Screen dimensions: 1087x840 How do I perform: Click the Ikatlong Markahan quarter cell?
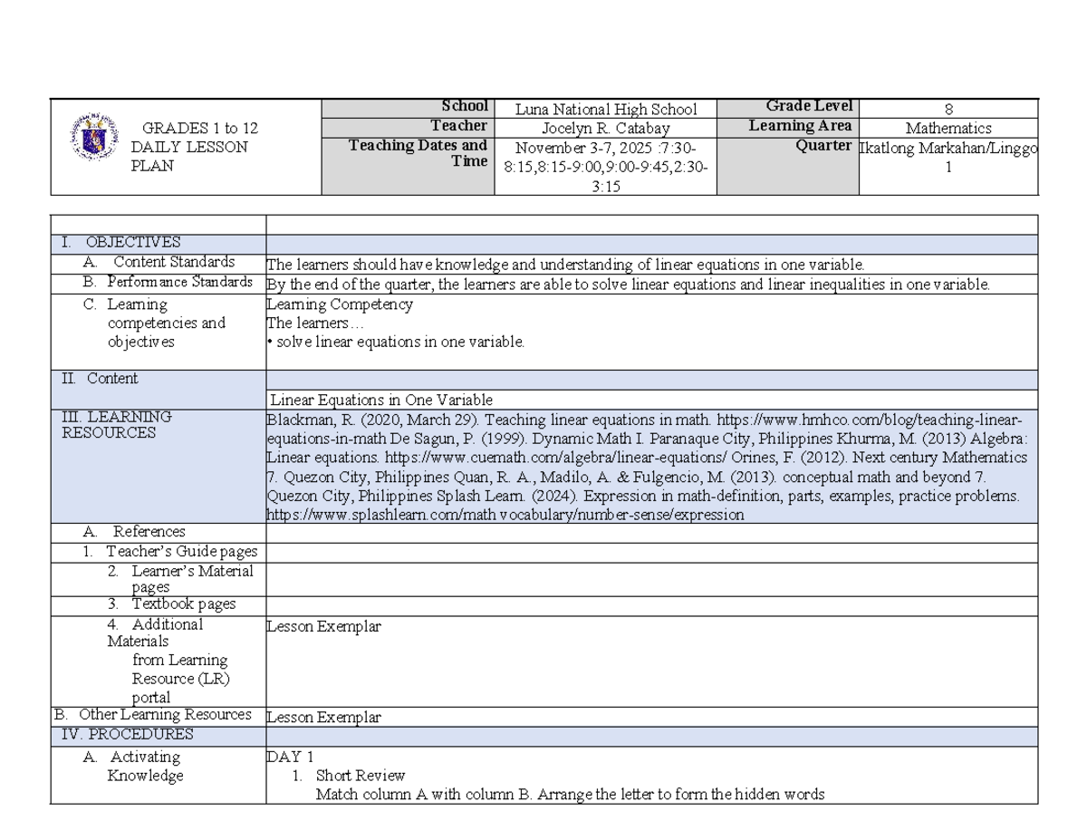[x=948, y=157]
